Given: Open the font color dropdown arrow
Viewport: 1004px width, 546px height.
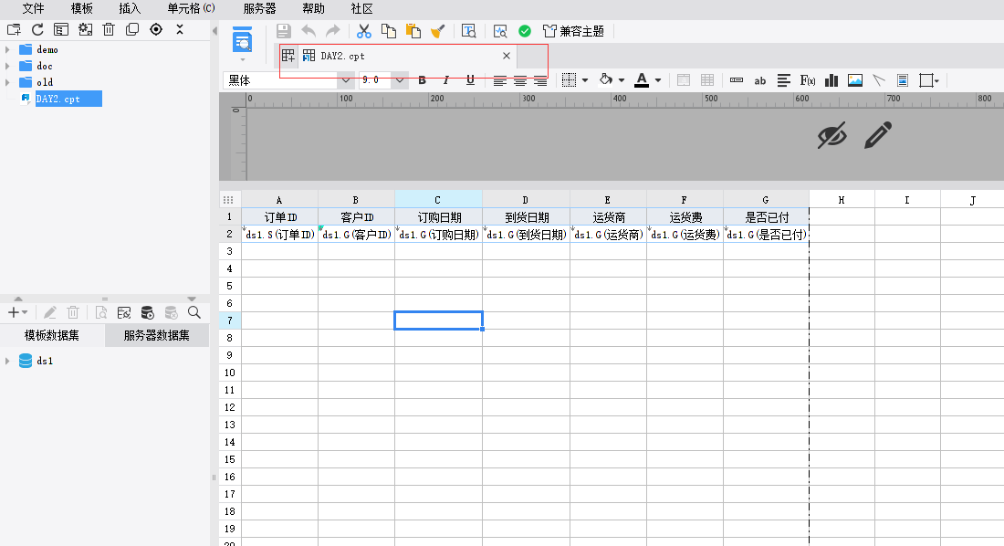Looking at the screenshot, I should pyautogui.click(x=659, y=80).
